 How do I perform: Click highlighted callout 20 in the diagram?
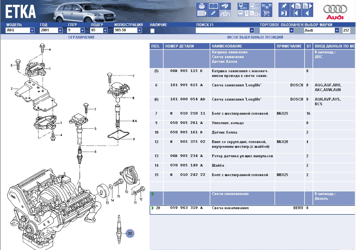130,233
